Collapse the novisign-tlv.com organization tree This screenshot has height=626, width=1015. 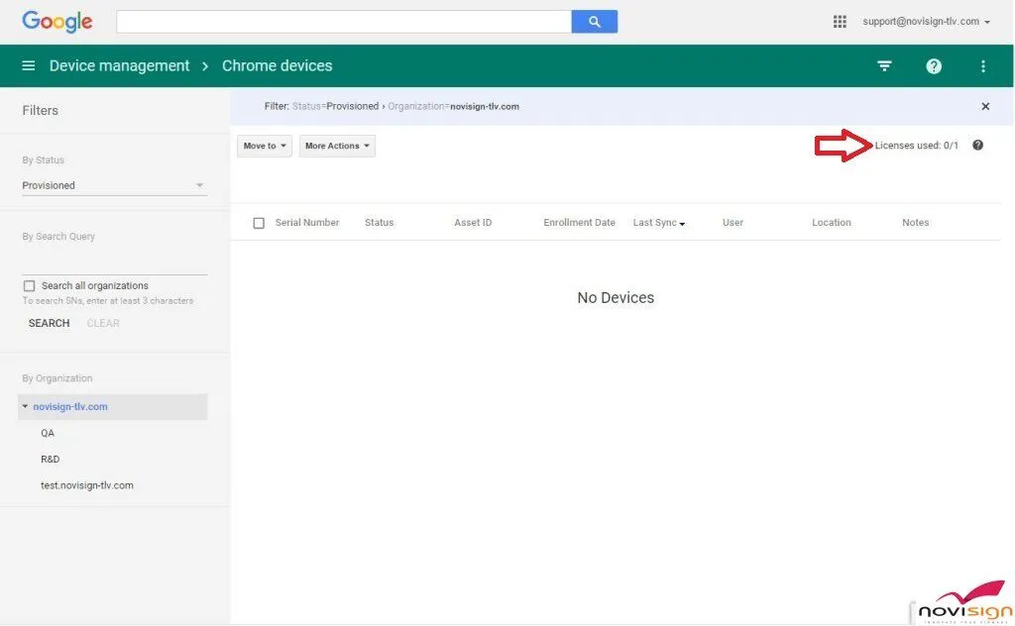click(x=24, y=406)
